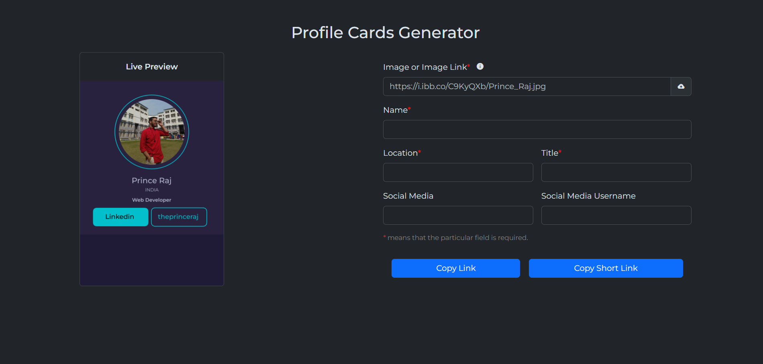Click the Prince Raj name on the card
763x364 pixels.
click(151, 181)
